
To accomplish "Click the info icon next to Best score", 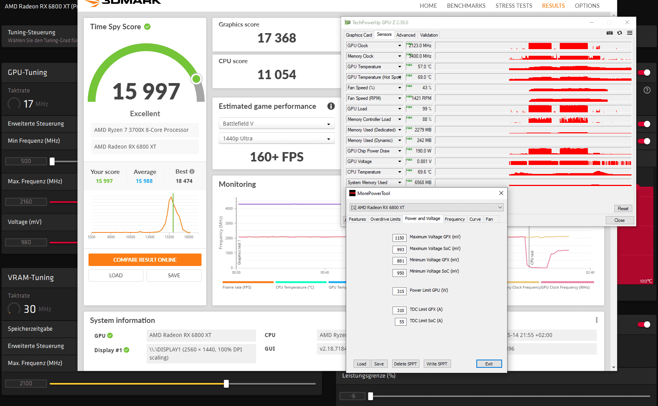I will click(x=192, y=172).
